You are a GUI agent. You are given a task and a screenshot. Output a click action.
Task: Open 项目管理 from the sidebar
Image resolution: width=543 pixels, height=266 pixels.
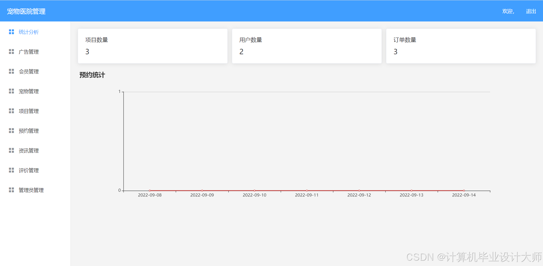coord(35,111)
